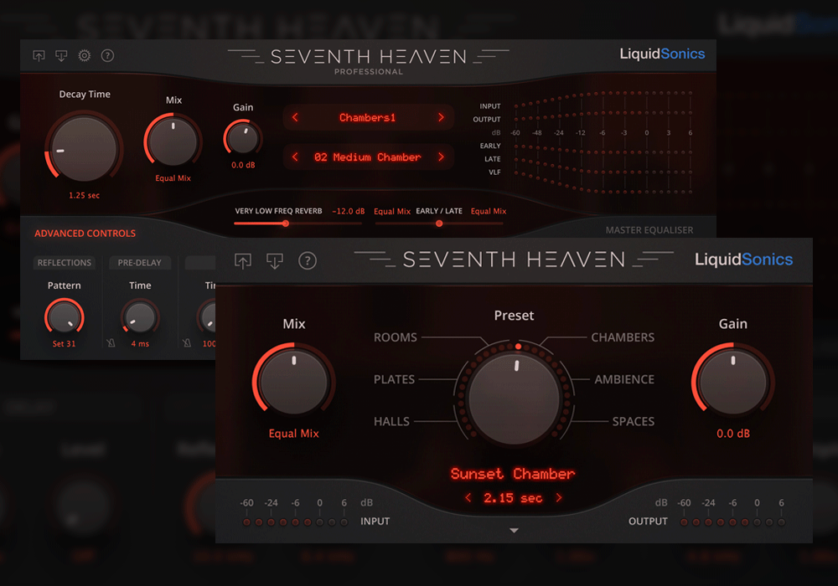Image resolution: width=838 pixels, height=586 pixels.
Task: Click small Gain knob in Professional window
Action: [243, 138]
